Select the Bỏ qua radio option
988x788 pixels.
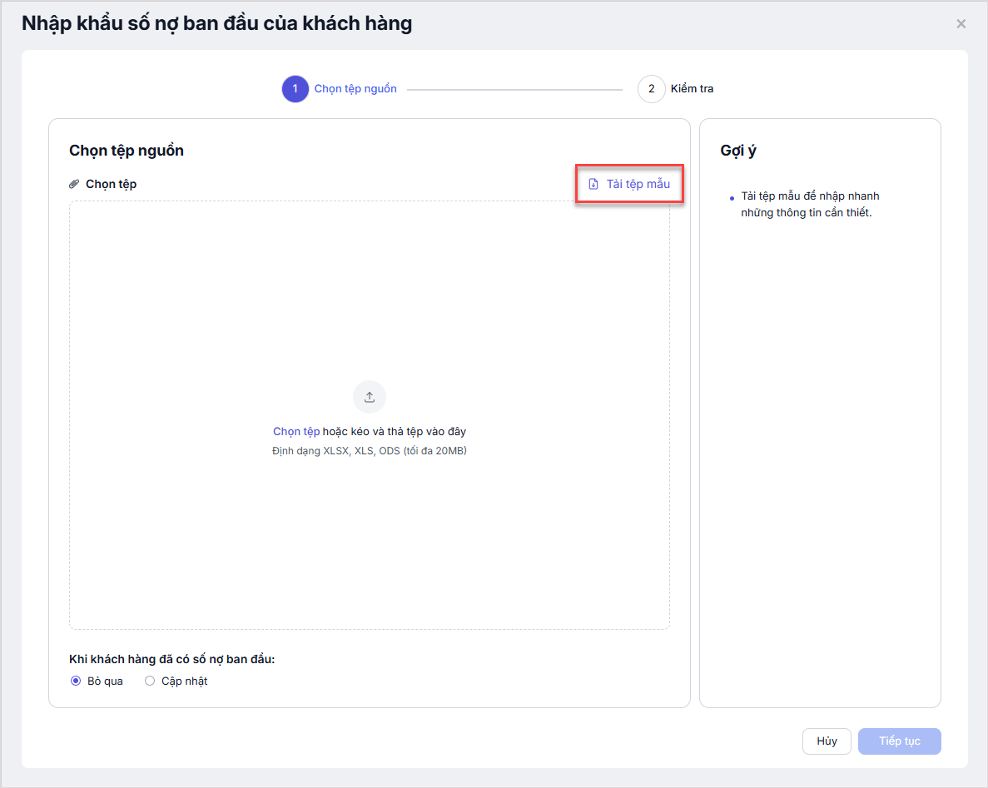point(76,681)
